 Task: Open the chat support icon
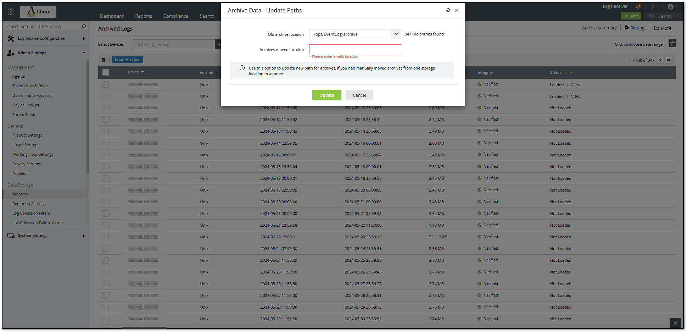click(675, 323)
